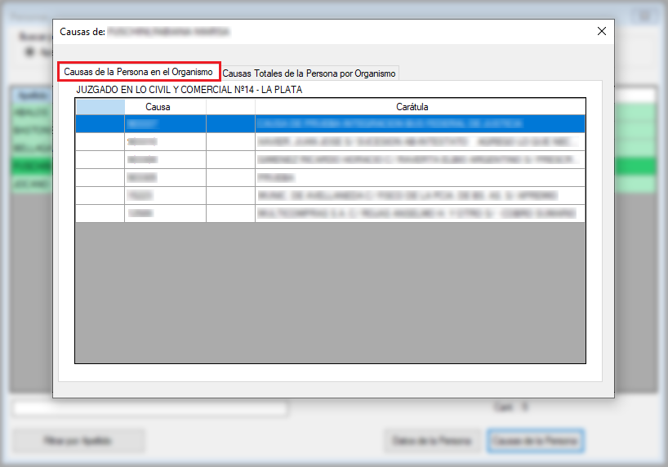668x467 pixels.
Task: Open "Causas Totales de la Persona por Organismo" tab
Action: click(309, 73)
